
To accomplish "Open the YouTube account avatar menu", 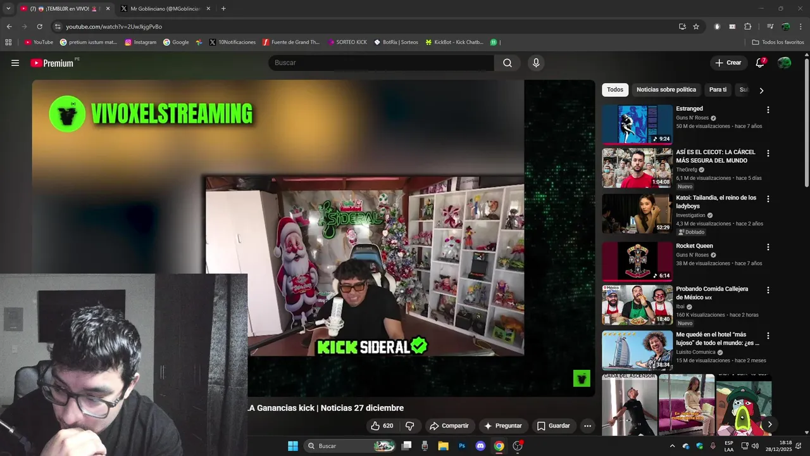I will (x=784, y=63).
